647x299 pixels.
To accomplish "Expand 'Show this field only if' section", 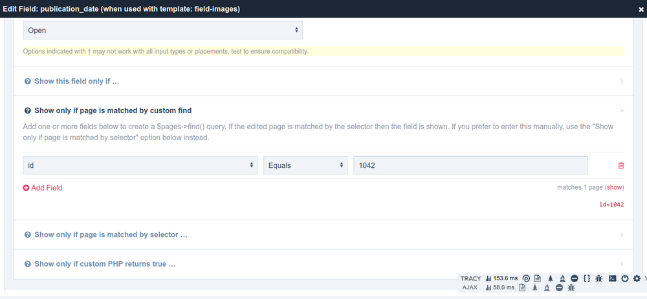I will [76, 81].
